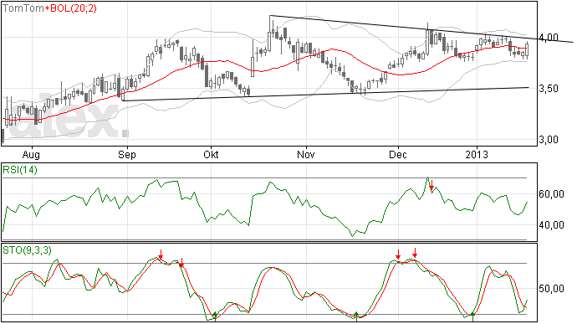Click the second December red stochastic arrow
577x324 pixels.
click(x=415, y=253)
